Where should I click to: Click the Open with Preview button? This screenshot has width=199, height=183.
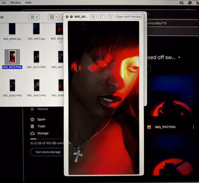click(129, 17)
